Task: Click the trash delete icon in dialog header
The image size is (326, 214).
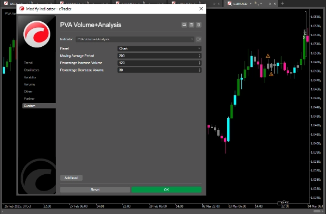Action: (x=198, y=25)
